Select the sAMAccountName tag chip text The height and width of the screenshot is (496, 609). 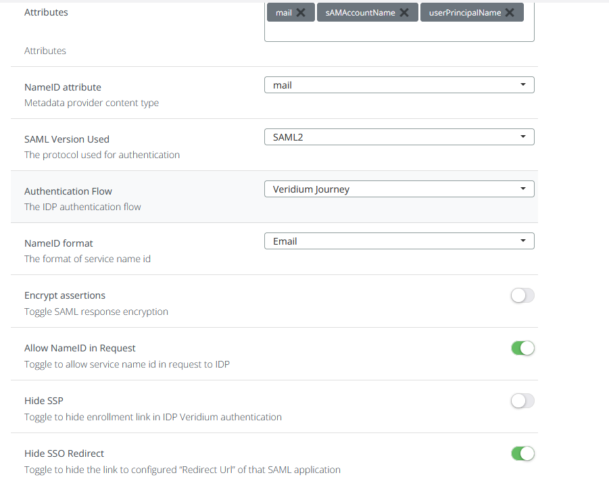[x=360, y=12]
